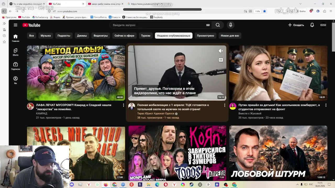Select the Новое для вас chip
Image resolution: width=335 pixels, height=188 pixels.
(x=230, y=36)
